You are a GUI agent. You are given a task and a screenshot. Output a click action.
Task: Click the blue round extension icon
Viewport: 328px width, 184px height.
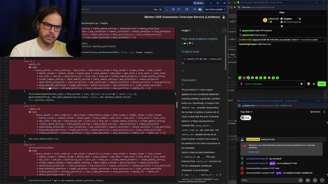(x=173, y=9)
